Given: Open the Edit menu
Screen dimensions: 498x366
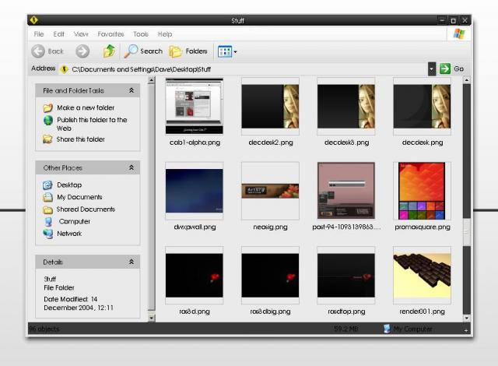Looking at the screenshot, I should (x=59, y=34).
